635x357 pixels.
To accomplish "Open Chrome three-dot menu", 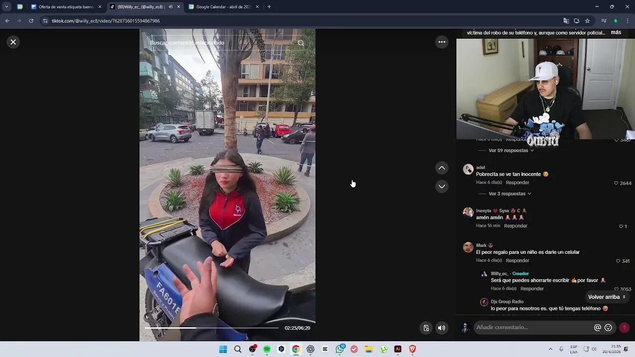I will click(x=628, y=21).
